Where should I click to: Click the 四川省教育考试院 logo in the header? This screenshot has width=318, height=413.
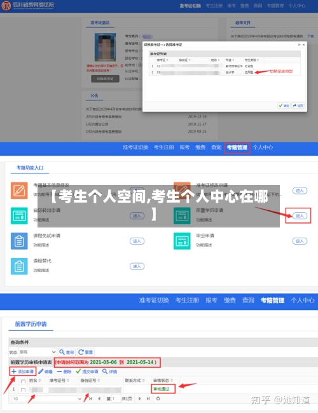28,5
